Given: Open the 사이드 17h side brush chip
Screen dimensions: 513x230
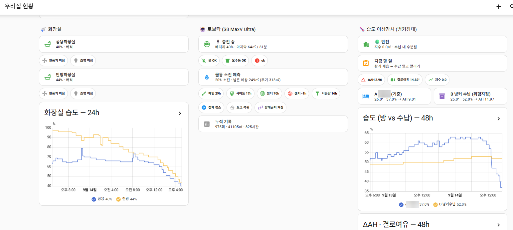Looking at the screenshot, I should 240,94.
